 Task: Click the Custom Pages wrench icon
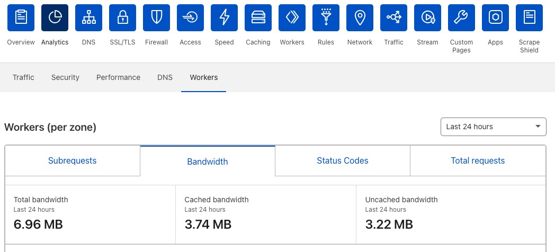click(461, 18)
